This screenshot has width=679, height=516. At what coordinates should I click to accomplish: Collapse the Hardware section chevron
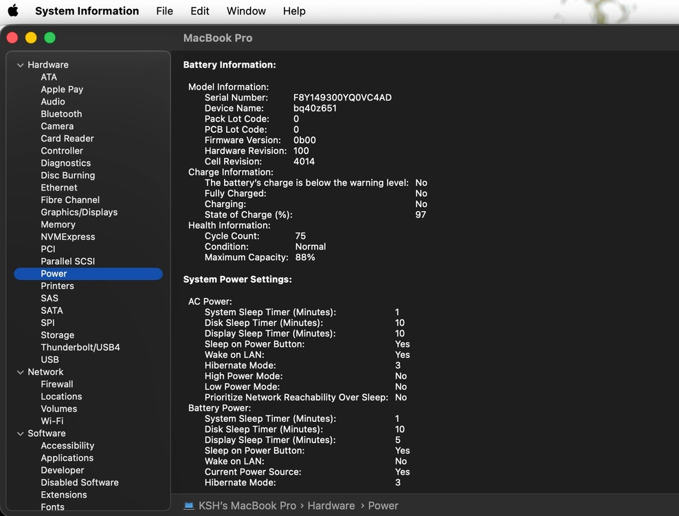20,65
